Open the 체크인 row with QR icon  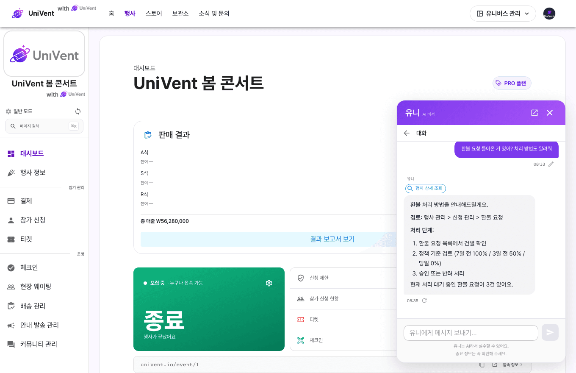343,340
